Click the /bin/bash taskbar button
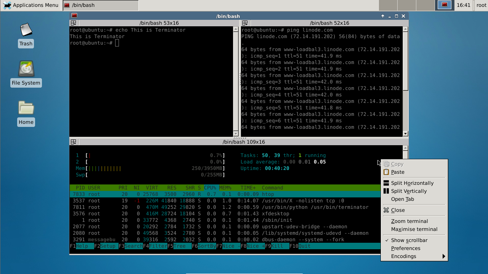Viewport: 488px width, 274px height. (x=101, y=5)
